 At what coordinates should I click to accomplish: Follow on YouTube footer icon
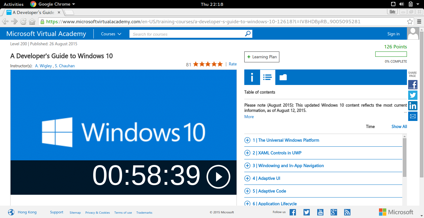[x=320, y=212]
